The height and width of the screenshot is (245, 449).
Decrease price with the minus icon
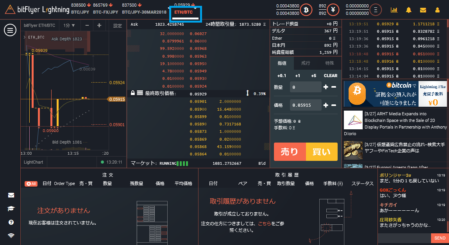(x=334, y=105)
